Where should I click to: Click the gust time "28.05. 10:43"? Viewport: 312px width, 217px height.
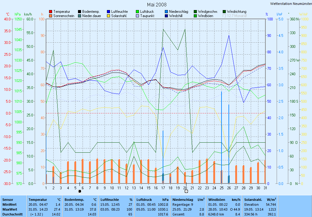point(218,209)
